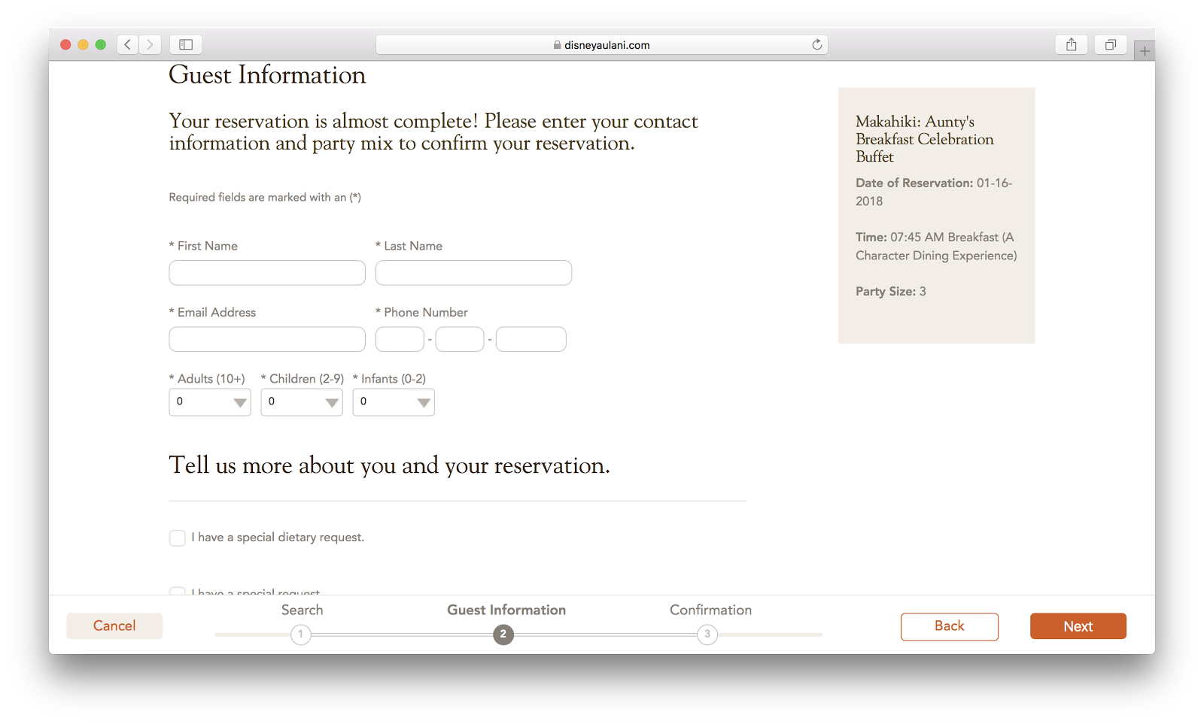Click the middle phone number box
Image resolution: width=1204 pixels, height=724 pixels.
click(x=460, y=339)
